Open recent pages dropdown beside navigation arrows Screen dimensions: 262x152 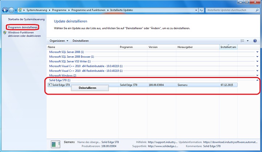click(x=16, y=10)
